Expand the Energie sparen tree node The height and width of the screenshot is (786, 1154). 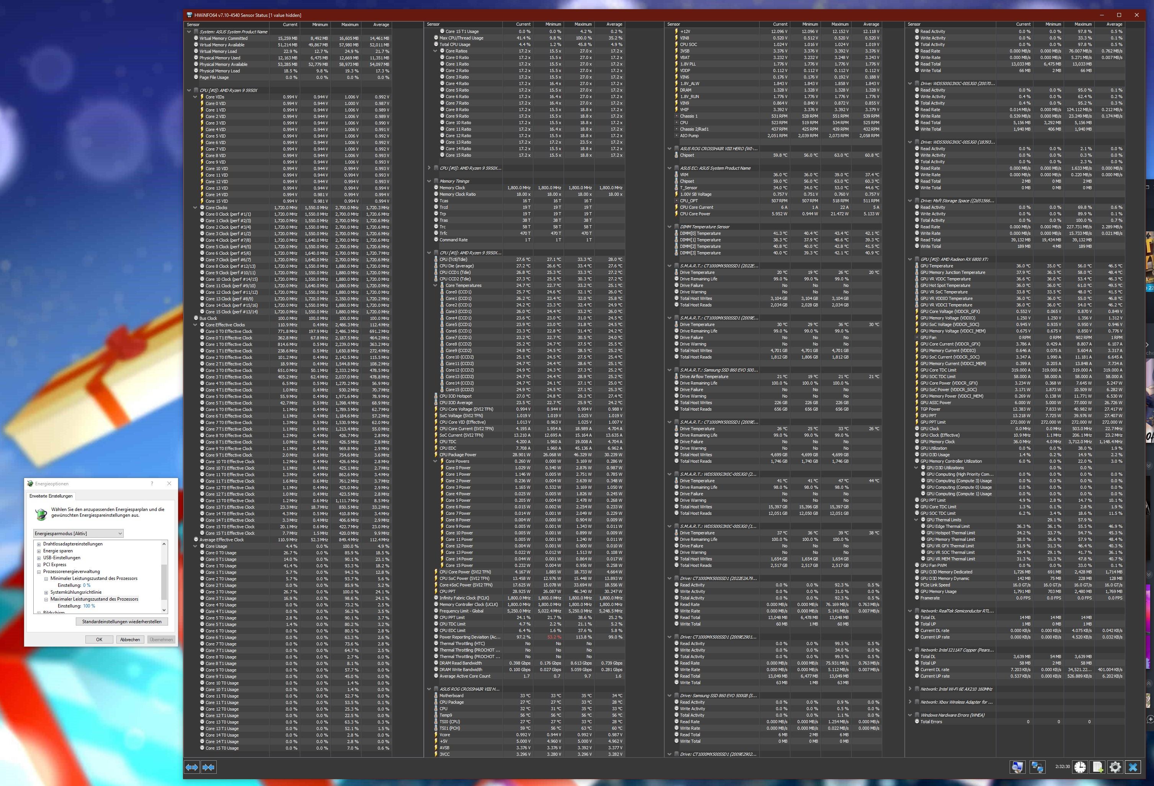[x=39, y=551]
